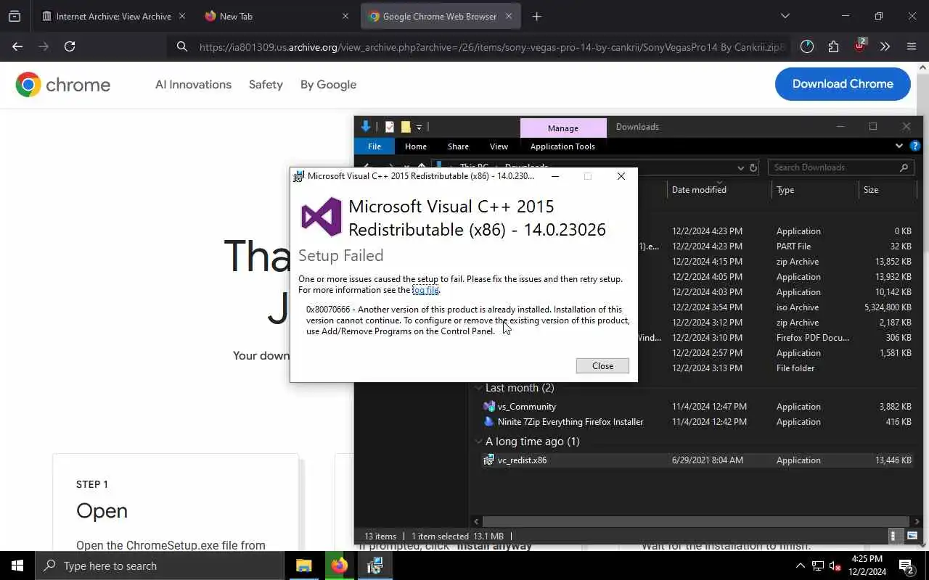
Task: Open the Safety page link
Action: tap(266, 85)
